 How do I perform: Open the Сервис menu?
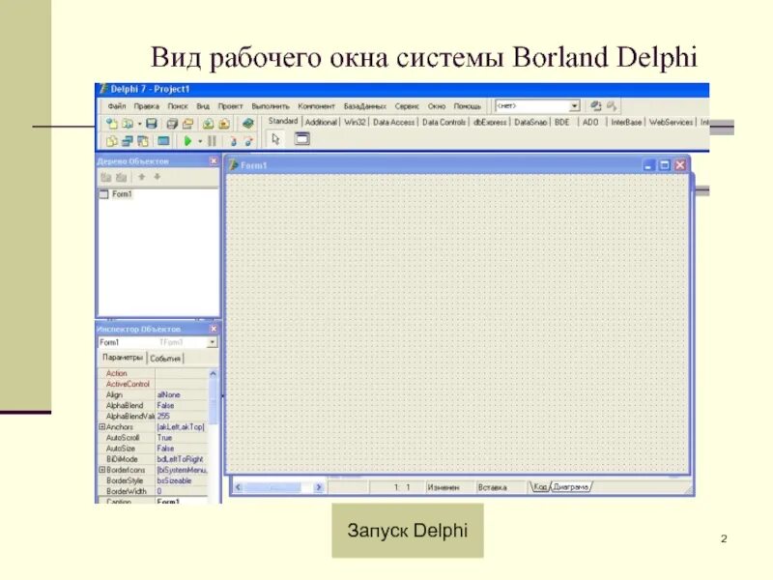[x=407, y=106]
